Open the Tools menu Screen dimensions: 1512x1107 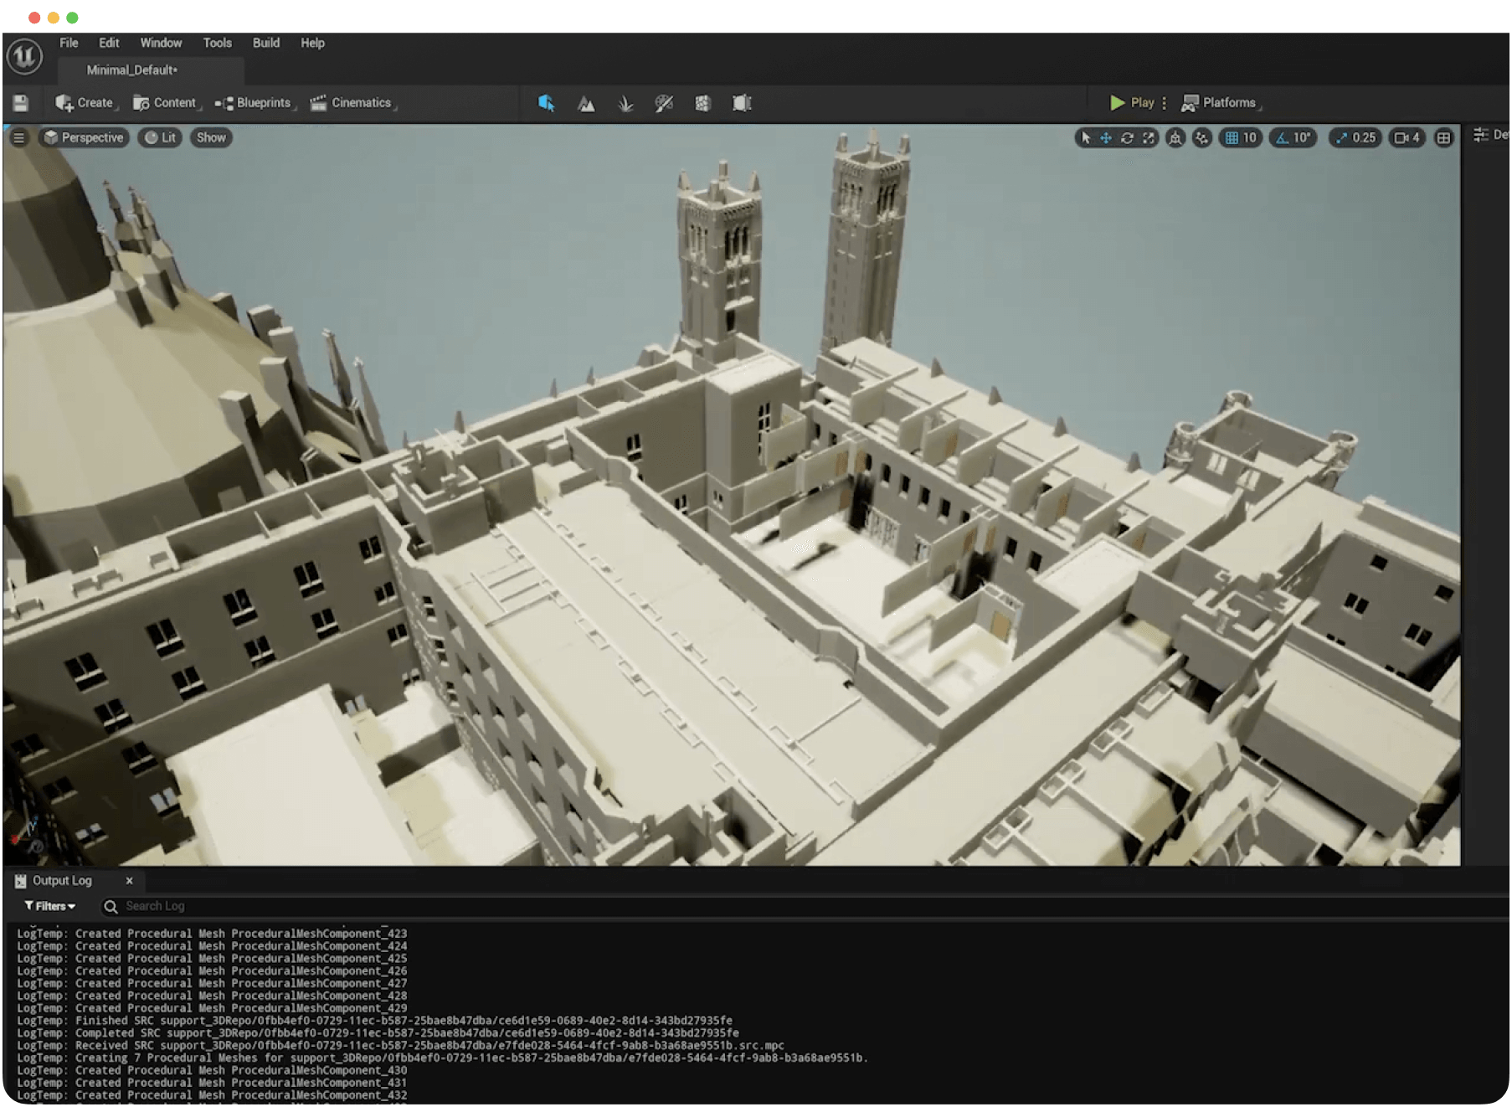pyautogui.click(x=217, y=43)
